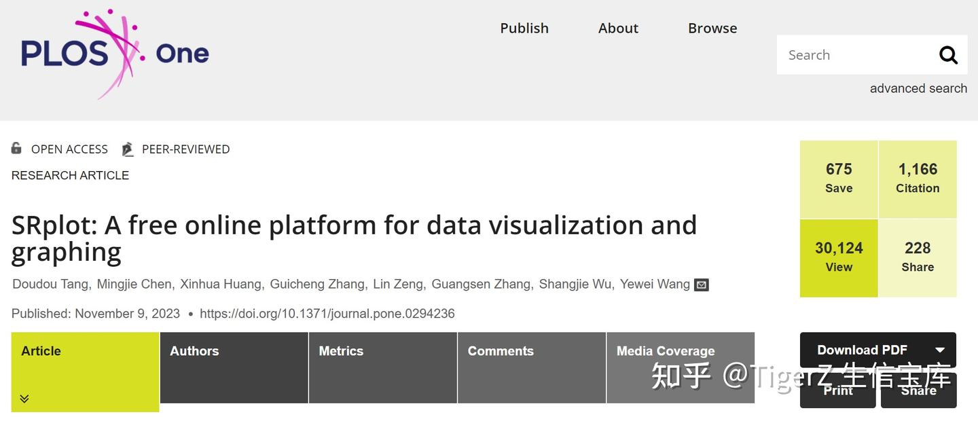
Task: Click the Peer-Reviewed badge icon
Action: coord(127,149)
